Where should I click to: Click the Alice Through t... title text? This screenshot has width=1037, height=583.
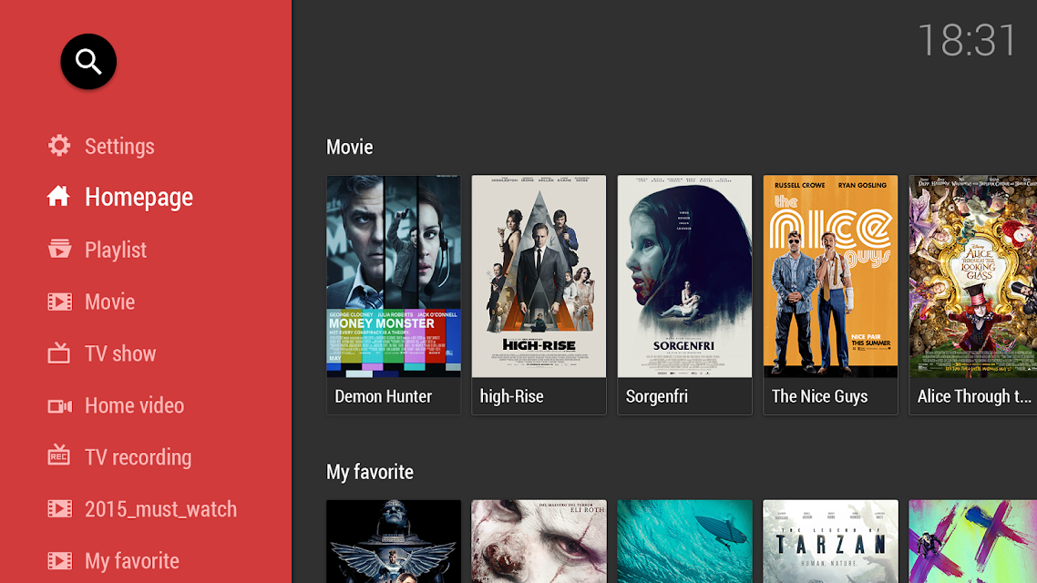(974, 396)
